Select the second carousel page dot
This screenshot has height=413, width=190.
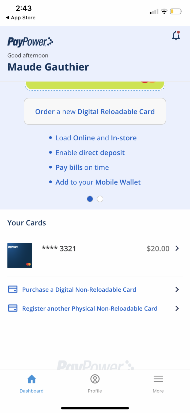(100, 199)
